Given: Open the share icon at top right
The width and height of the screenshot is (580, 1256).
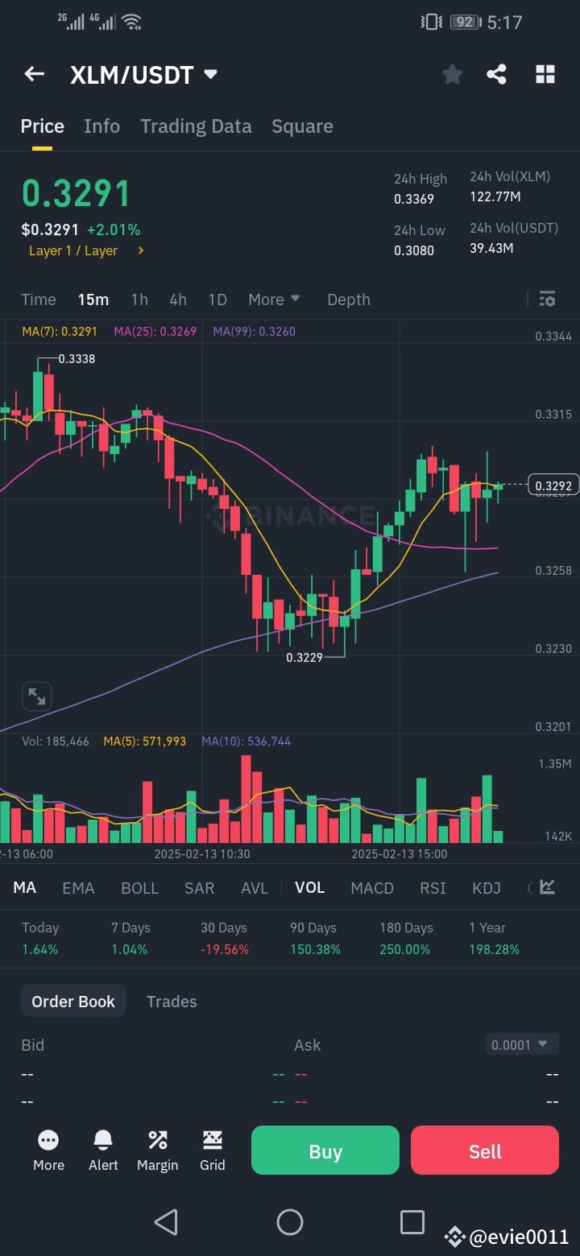Looking at the screenshot, I should (x=496, y=73).
